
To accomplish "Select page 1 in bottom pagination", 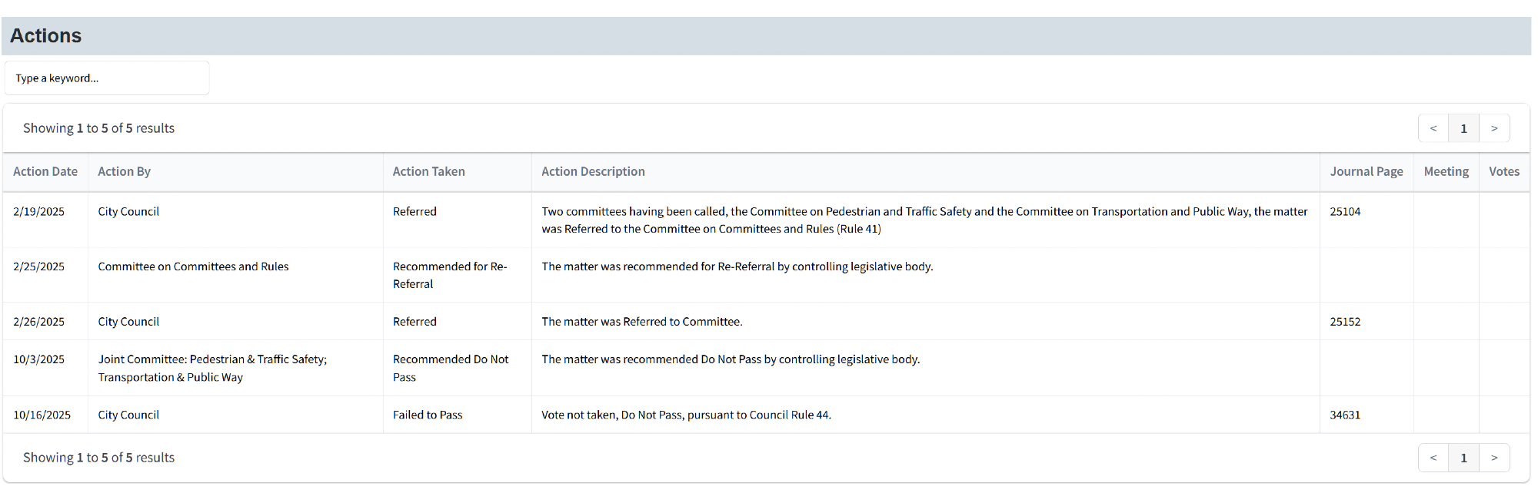I will [x=1463, y=458].
